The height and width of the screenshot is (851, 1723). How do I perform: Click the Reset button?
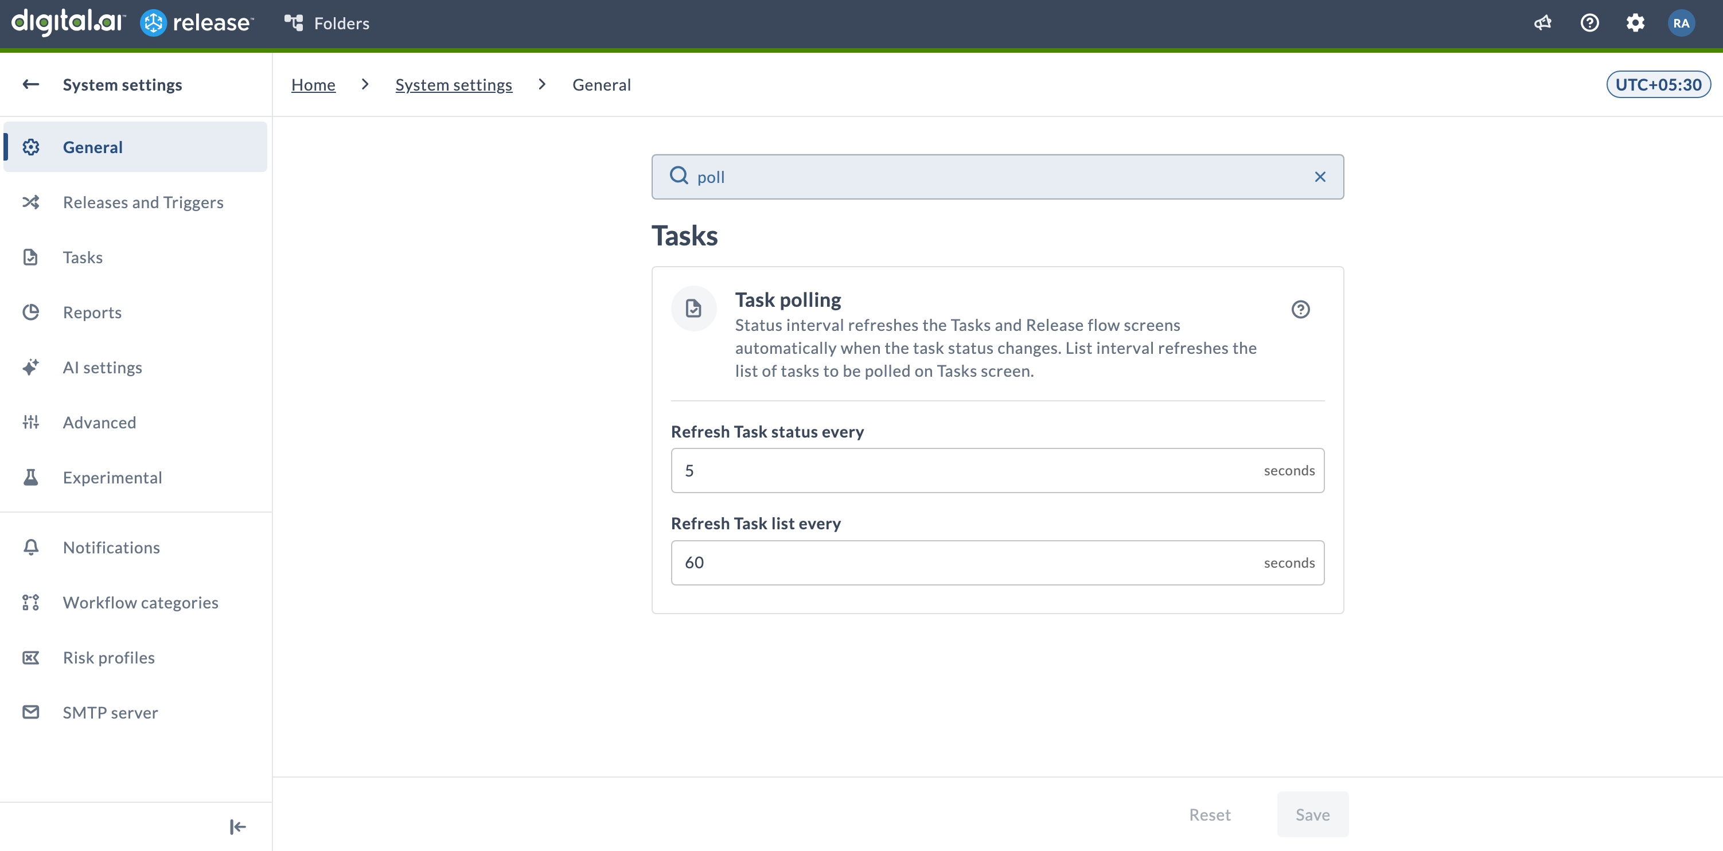click(1209, 814)
